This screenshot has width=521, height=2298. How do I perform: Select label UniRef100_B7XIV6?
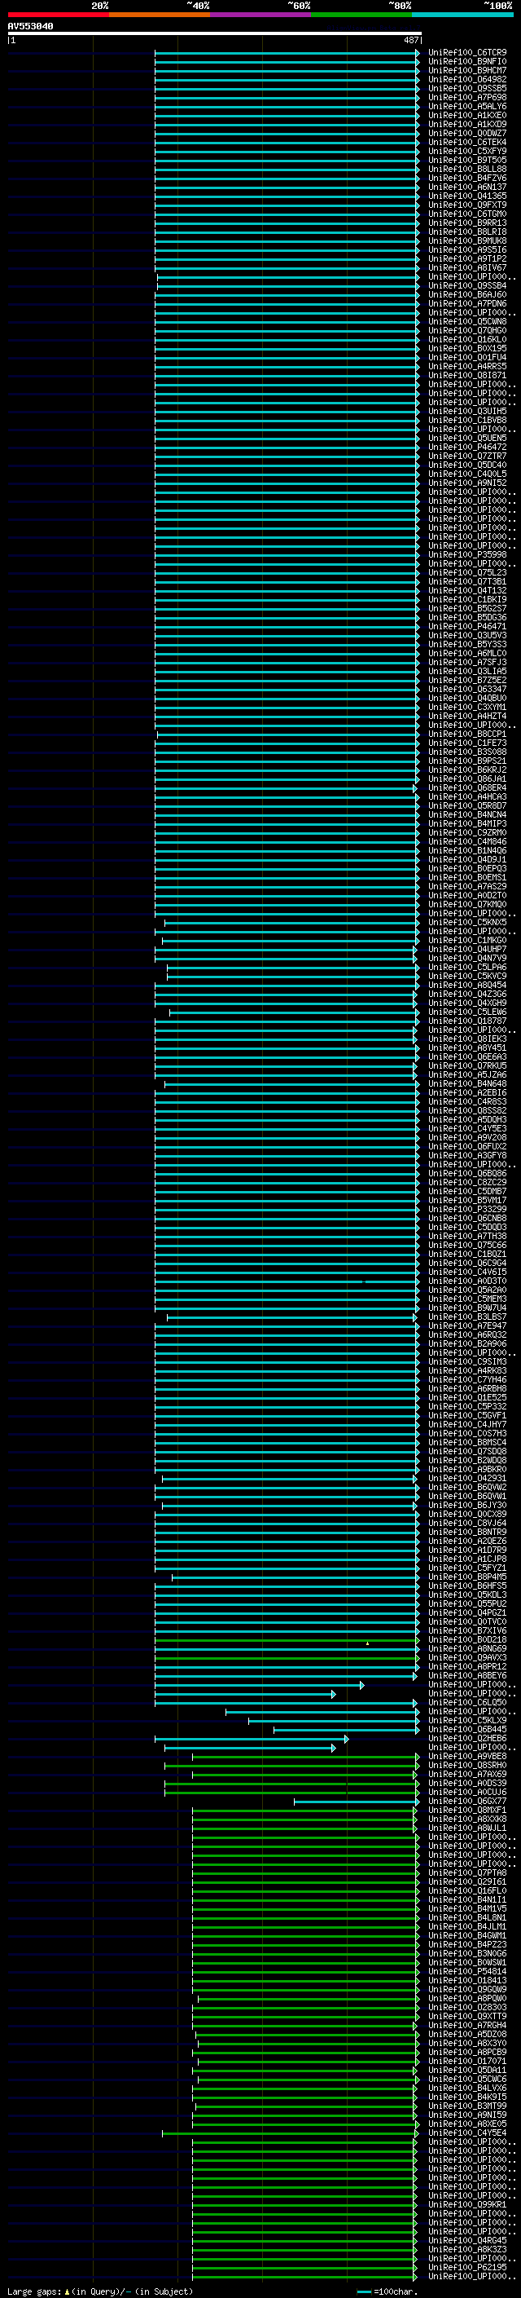point(467,1630)
